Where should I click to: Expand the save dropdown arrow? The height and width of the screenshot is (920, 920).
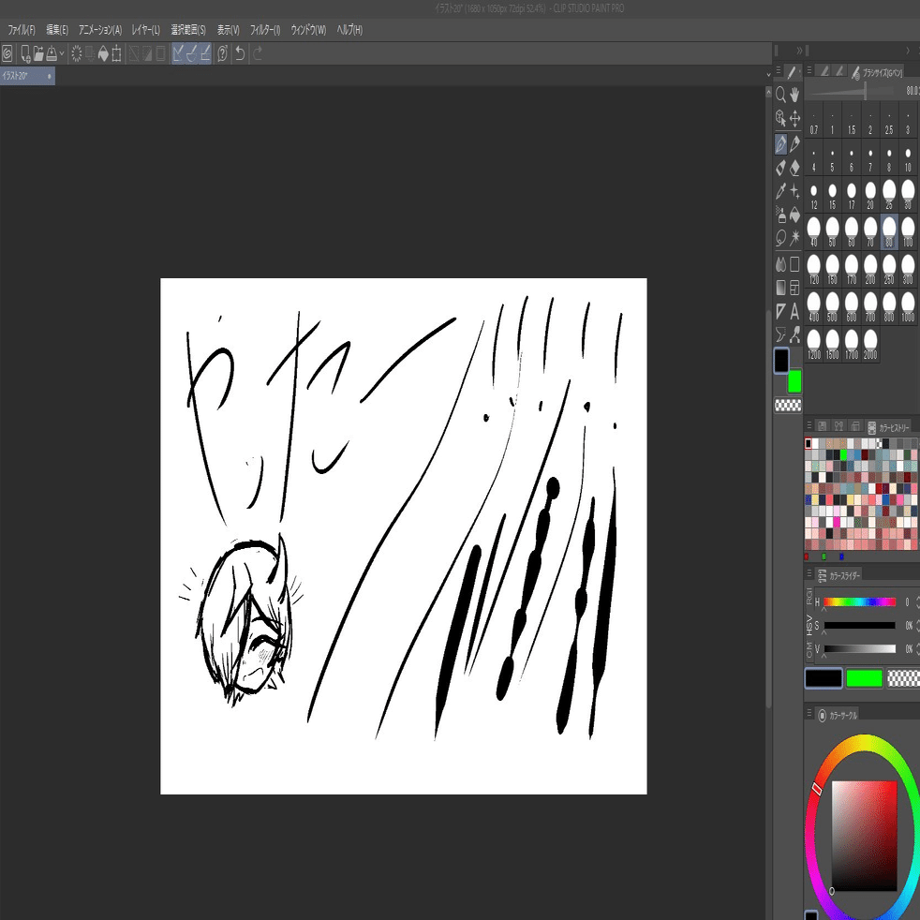62,54
